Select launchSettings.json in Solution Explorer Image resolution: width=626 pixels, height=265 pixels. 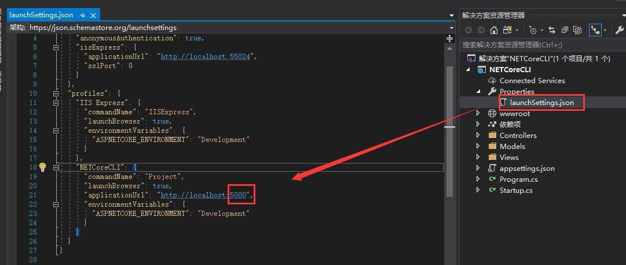click(542, 103)
